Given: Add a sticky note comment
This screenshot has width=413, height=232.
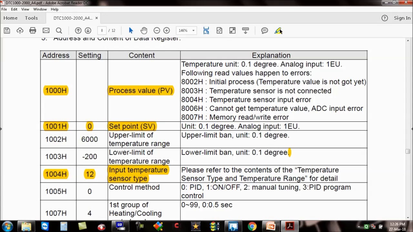Looking at the screenshot, I should pyautogui.click(x=265, y=31).
